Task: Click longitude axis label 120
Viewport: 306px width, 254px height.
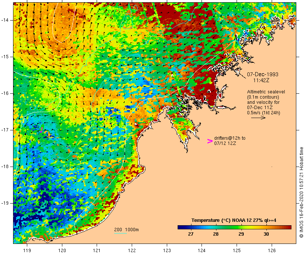Action: click(x=62, y=251)
